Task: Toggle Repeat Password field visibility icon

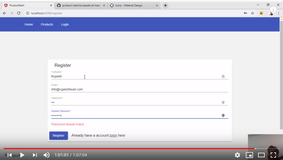Action: pos(223,115)
